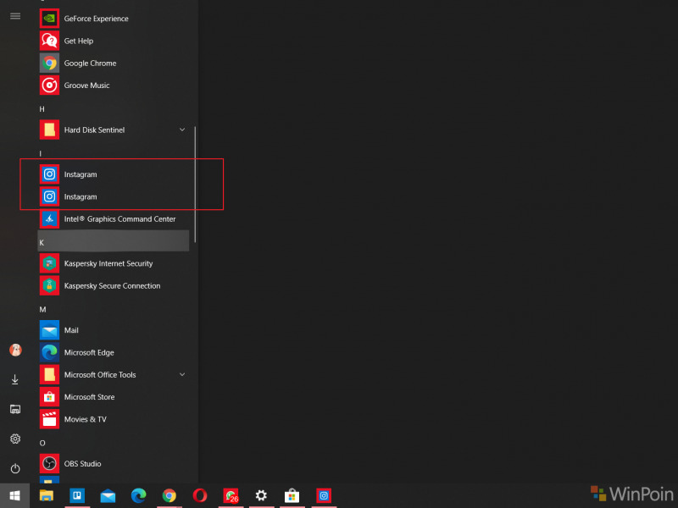Launch Intel Graphics Command Center icon

49,219
